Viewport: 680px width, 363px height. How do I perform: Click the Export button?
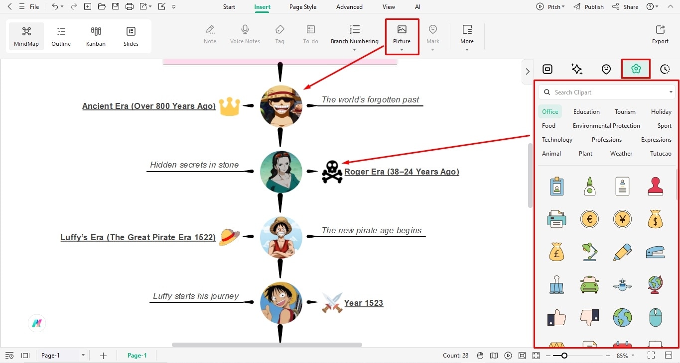[x=660, y=34]
